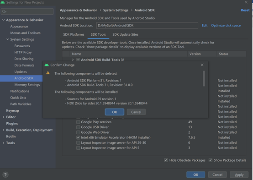Expand the Tools settings node

coord(3,143)
